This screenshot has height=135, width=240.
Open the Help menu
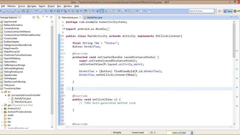click(x=76, y=6)
